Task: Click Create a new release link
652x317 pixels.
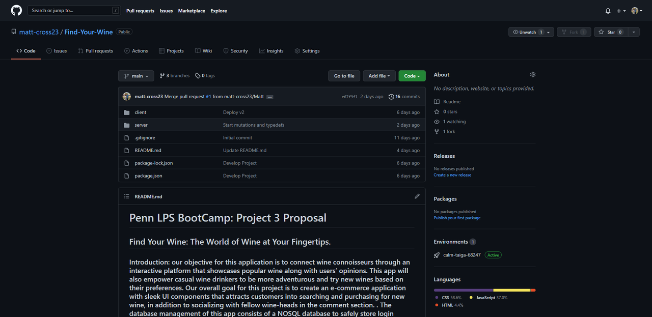Action: coord(452,175)
